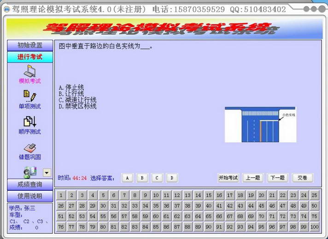Screen dimensions: 328x239
Task: Choose answer B button
Action: pyautogui.click(x=142, y=178)
